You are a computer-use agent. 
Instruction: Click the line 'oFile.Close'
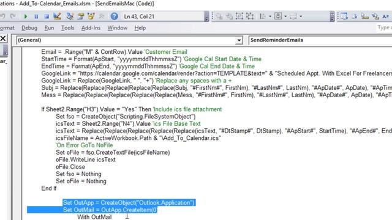70,167
